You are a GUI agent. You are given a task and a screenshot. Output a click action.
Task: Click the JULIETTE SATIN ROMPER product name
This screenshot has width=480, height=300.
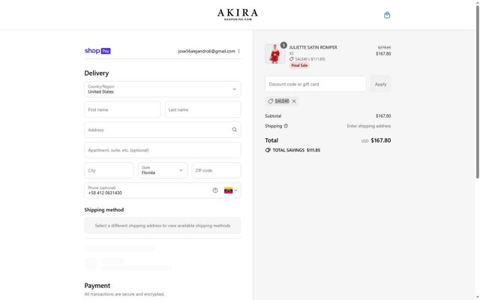pyautogui.click(x=313, y=47)
